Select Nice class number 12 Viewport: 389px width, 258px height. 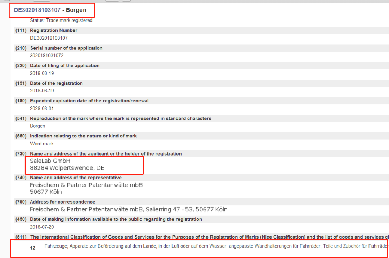pyautogui.click(x=32, y=248)
